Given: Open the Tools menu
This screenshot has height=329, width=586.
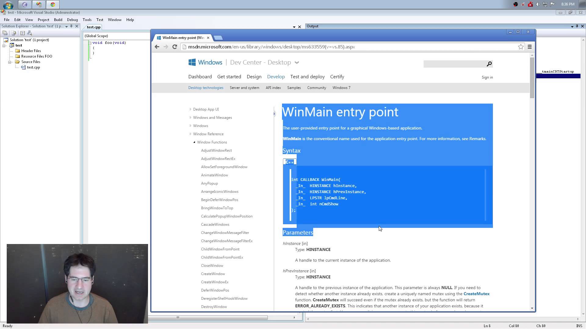Looking at the screenshot, I should (87, 19).
